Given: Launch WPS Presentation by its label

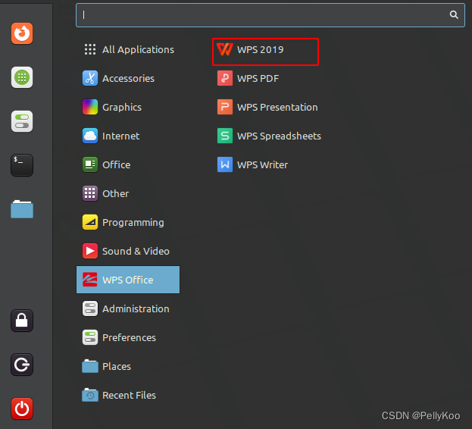Looking at the screenshot, I should pyautogui.click(x=277, y=108).
